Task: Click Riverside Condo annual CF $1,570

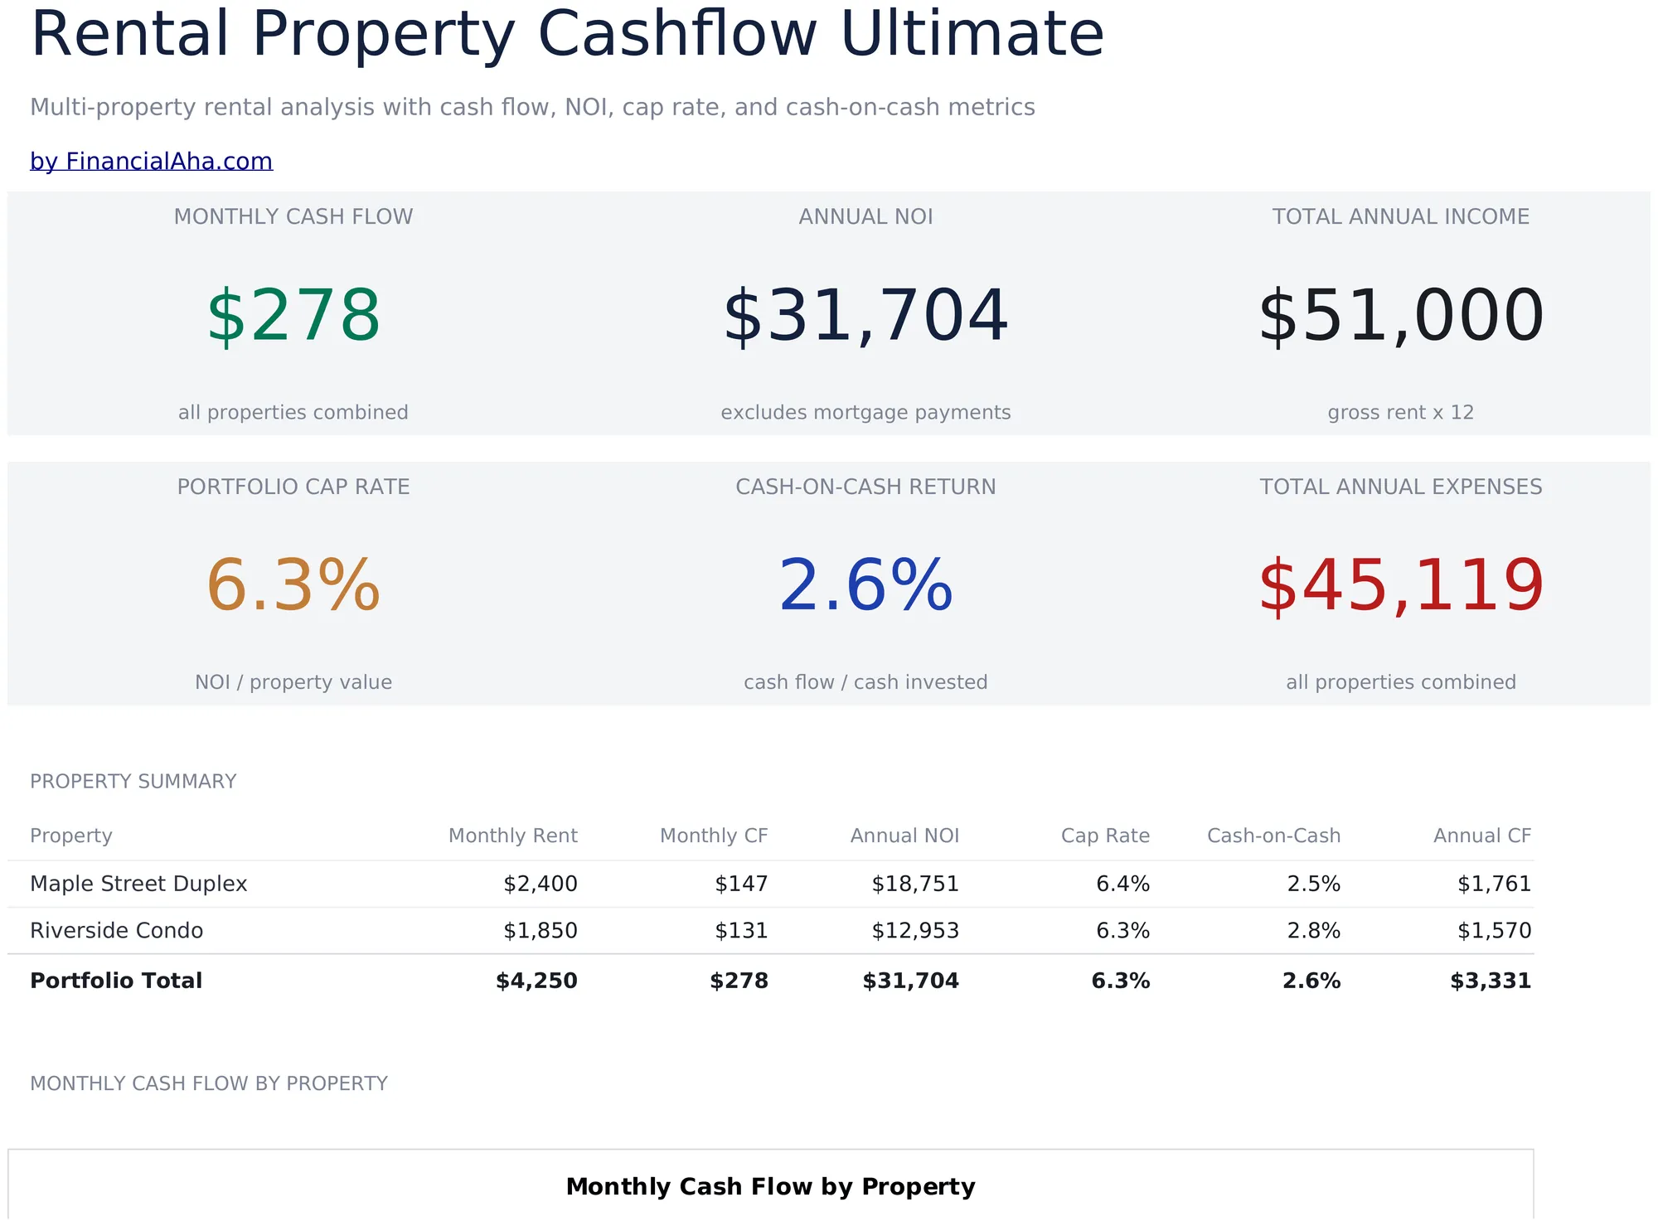Action: click(x=1495, y=930)
